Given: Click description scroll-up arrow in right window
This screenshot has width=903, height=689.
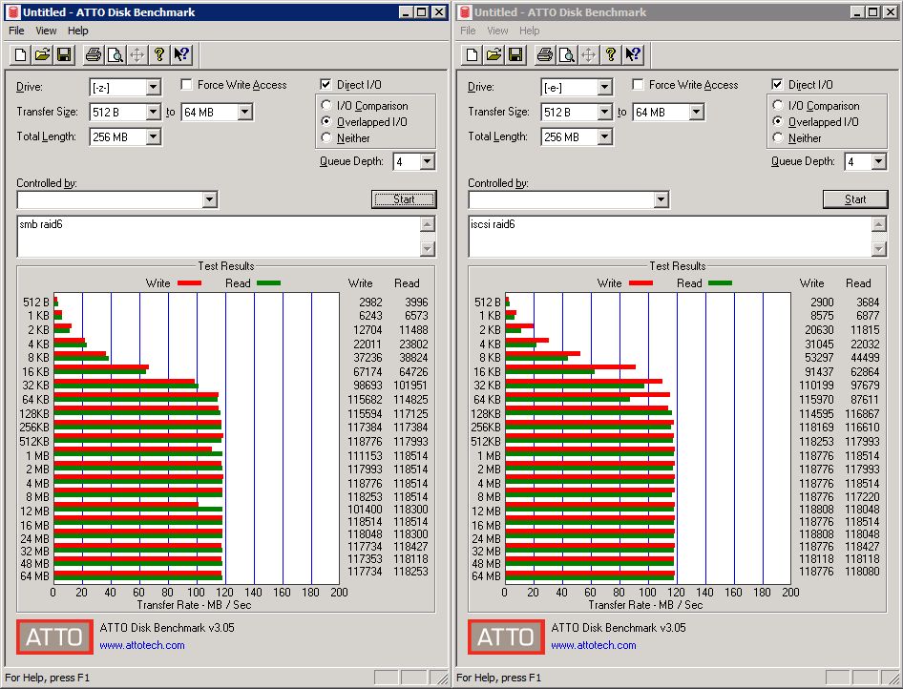Looking at the screenshot, I should point(879,224).
